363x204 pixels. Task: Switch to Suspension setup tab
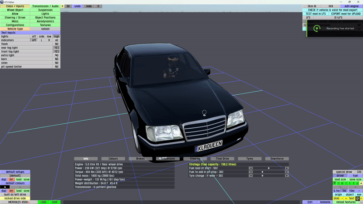(168, 159)
